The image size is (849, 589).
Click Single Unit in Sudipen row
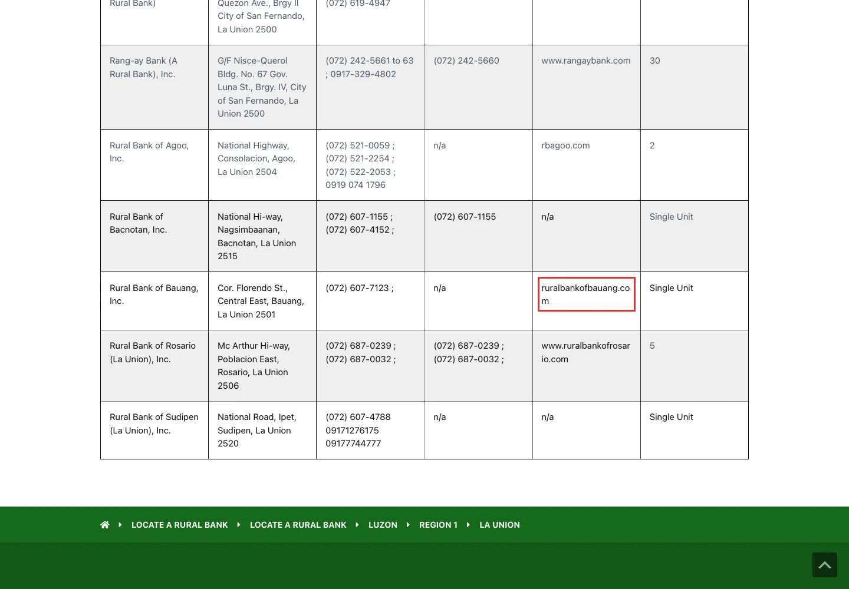(671, 417)
